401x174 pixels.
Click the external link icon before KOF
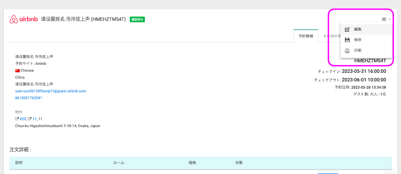17,119
